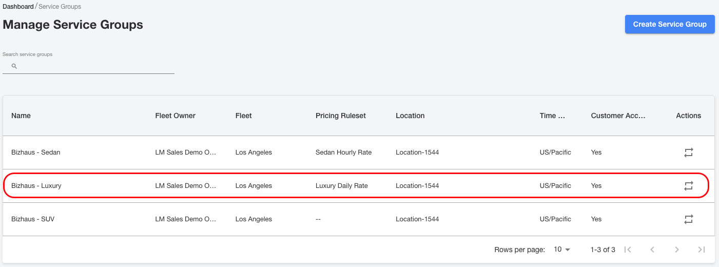Sort by Name column header
This screenshot has width=719, height=267.
pos(21,116)
